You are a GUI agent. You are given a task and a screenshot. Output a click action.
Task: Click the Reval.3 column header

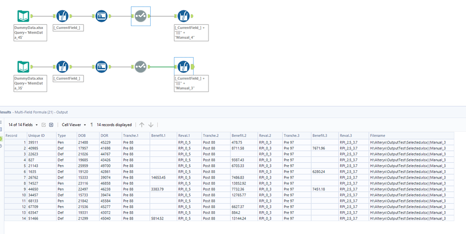354,135
